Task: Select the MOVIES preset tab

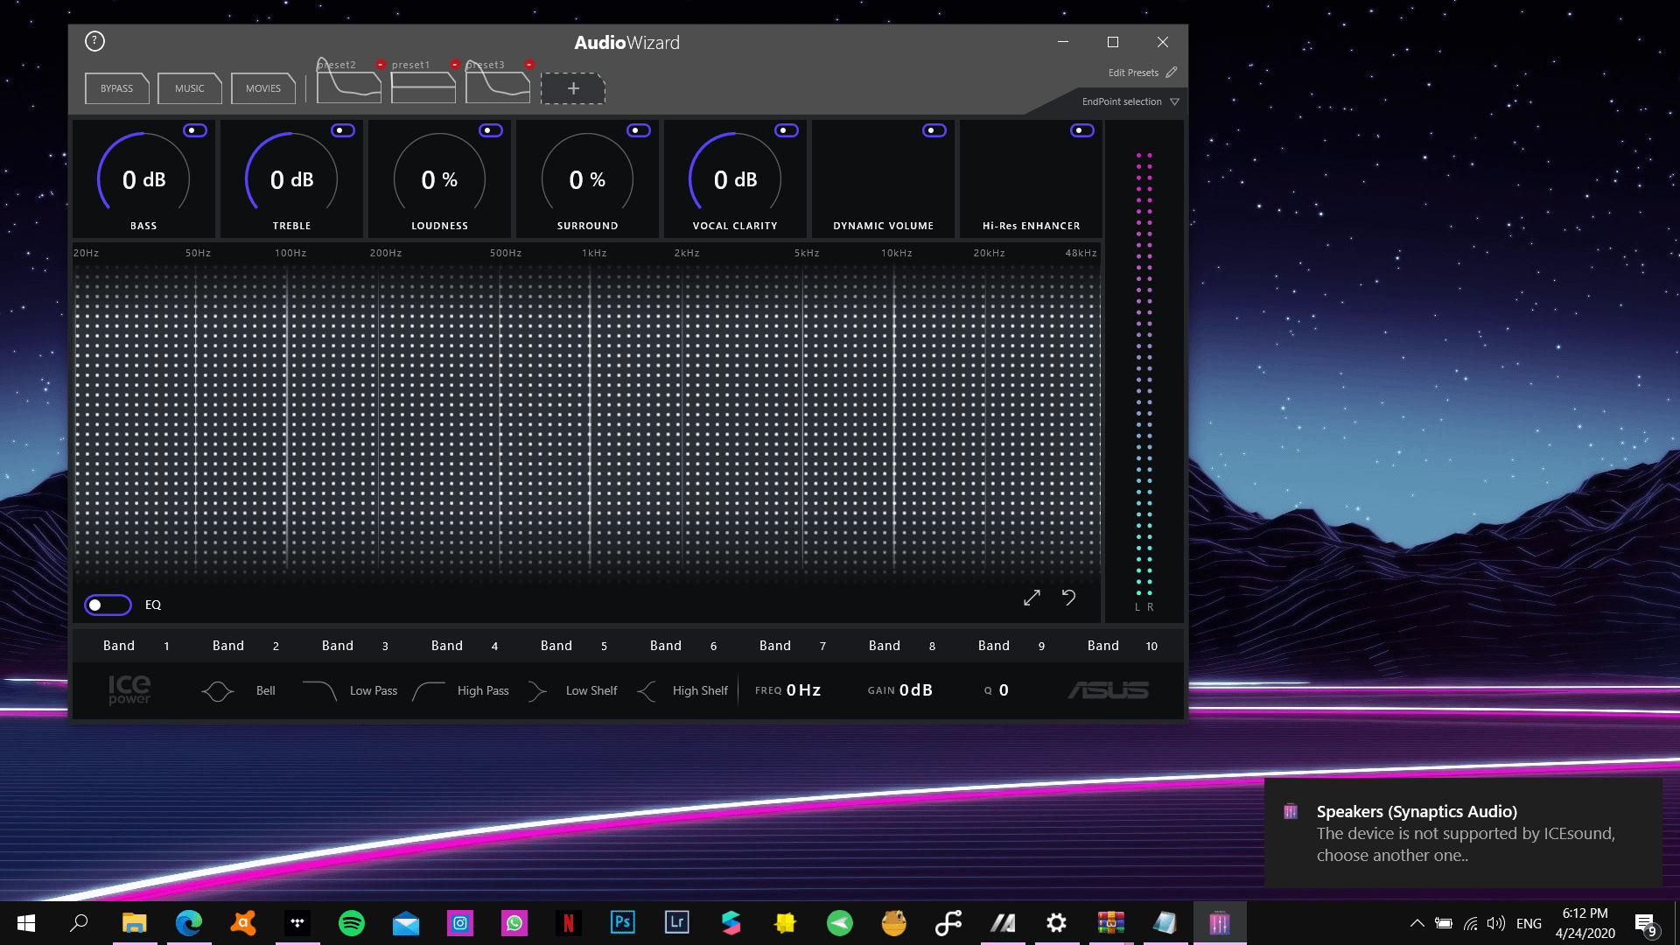Action: [262, 87]
